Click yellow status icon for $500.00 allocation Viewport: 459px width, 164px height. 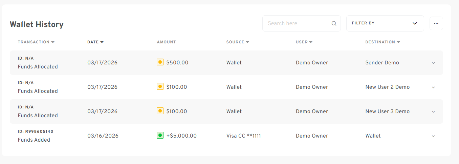(160, 62)
